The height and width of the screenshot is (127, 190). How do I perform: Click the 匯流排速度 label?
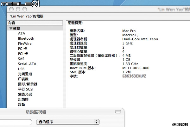click(79, 64)
